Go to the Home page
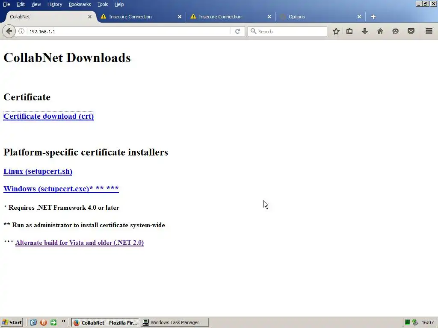The width and height of the screenshot is (438, 328). point(380,31)
